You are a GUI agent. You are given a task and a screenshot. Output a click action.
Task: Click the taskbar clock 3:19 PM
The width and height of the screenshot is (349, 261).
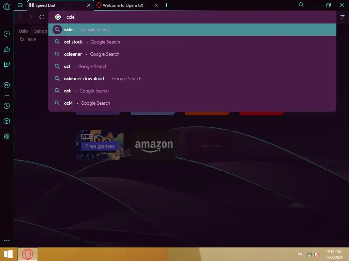tap(334, 252)
